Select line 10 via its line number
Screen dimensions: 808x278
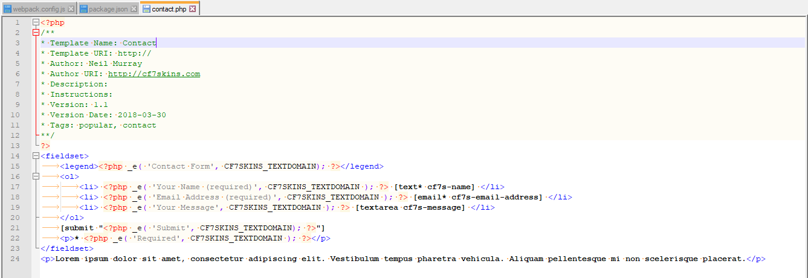coord(16,115)
